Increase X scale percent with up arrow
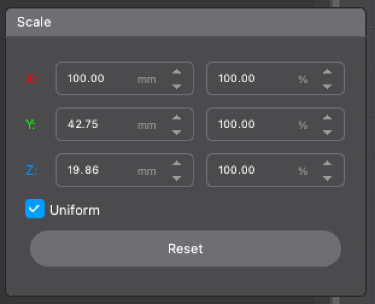375x304 pixels. [327, 72]
